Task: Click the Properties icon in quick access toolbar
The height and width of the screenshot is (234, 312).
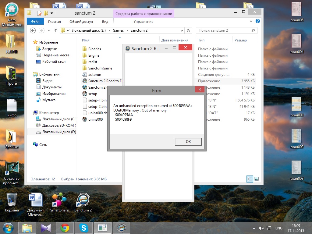Action: pos(39,13)
